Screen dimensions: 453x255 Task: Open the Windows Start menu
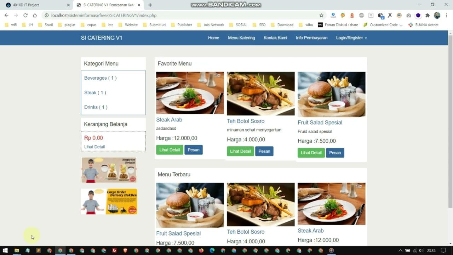(x=5, y=250)
